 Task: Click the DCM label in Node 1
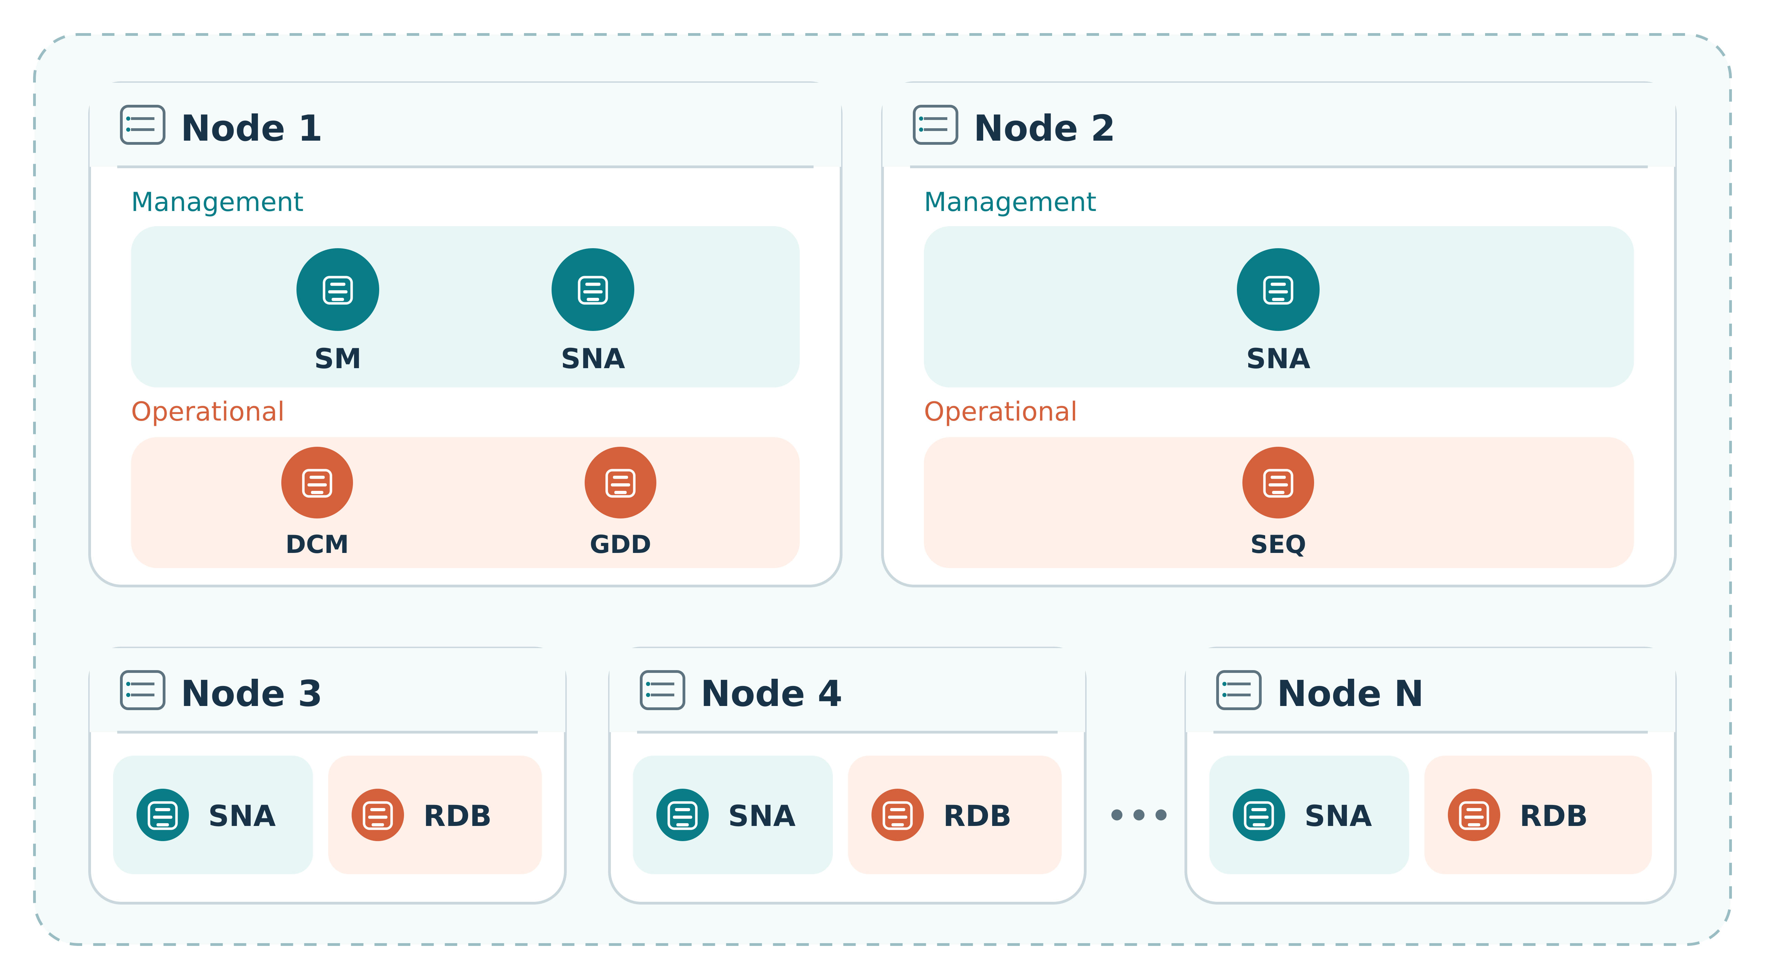click(317, 544)
